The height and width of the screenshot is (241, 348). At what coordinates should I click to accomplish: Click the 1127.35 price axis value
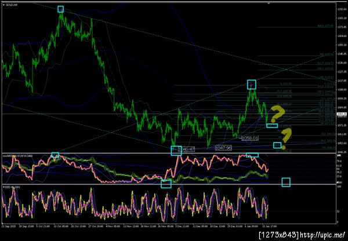point(342,72)
